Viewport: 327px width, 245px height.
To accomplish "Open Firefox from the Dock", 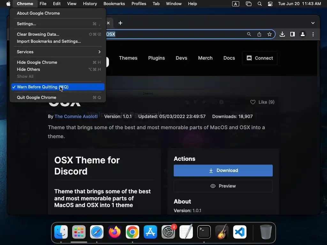I will tap(115, 232).
